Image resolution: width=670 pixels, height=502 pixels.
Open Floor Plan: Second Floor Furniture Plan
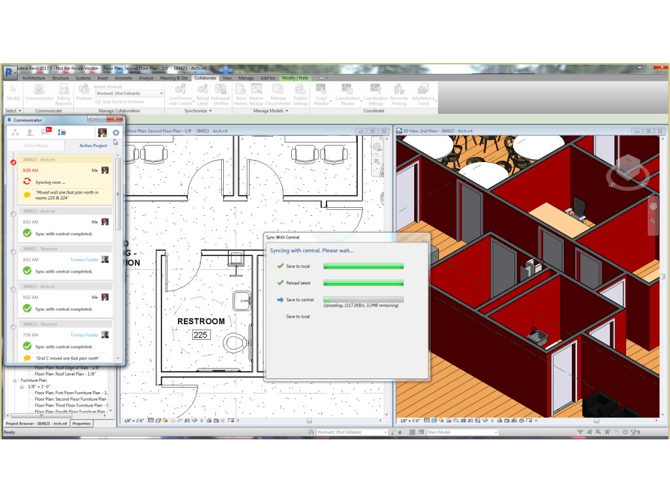[71, 399]
